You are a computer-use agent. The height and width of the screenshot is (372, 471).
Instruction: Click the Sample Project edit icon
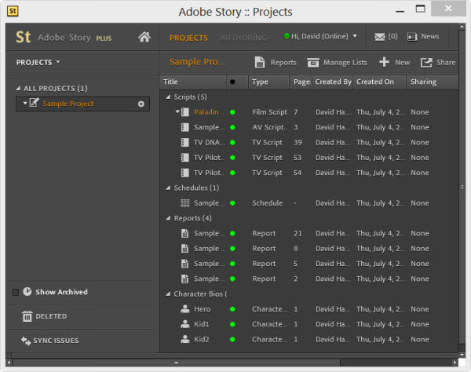[x=35, y=103]
